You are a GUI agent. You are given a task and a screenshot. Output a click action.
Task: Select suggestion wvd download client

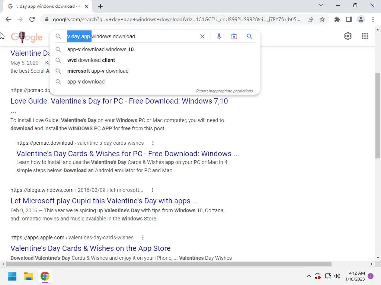[x=91, y=60]
